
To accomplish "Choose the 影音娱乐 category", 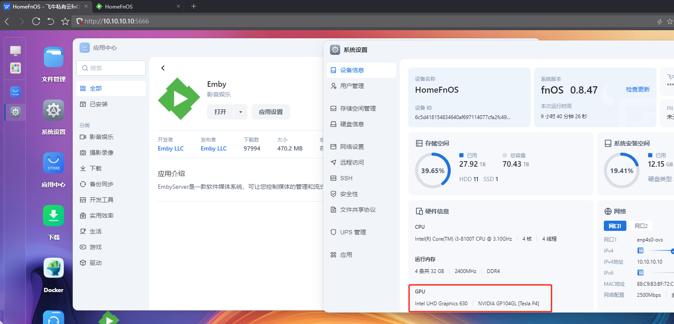I will (101, 137).
